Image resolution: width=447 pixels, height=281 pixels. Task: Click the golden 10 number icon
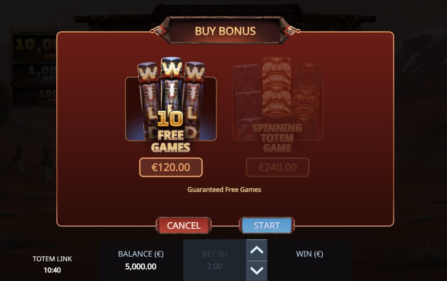pos(170,119)
